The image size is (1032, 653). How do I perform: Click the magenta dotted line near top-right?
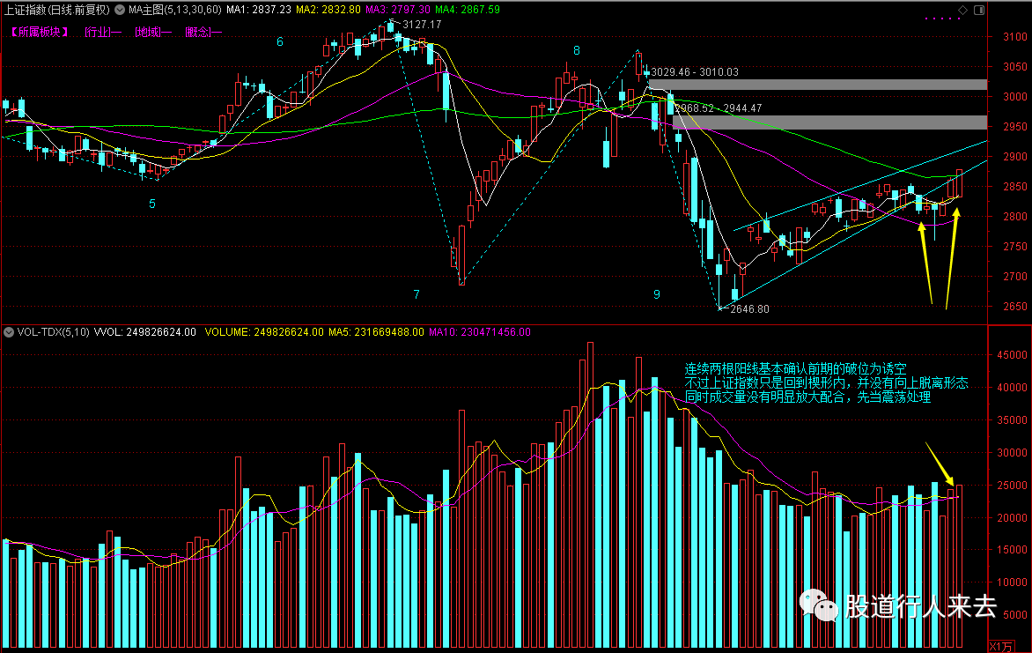click(942, 19)
